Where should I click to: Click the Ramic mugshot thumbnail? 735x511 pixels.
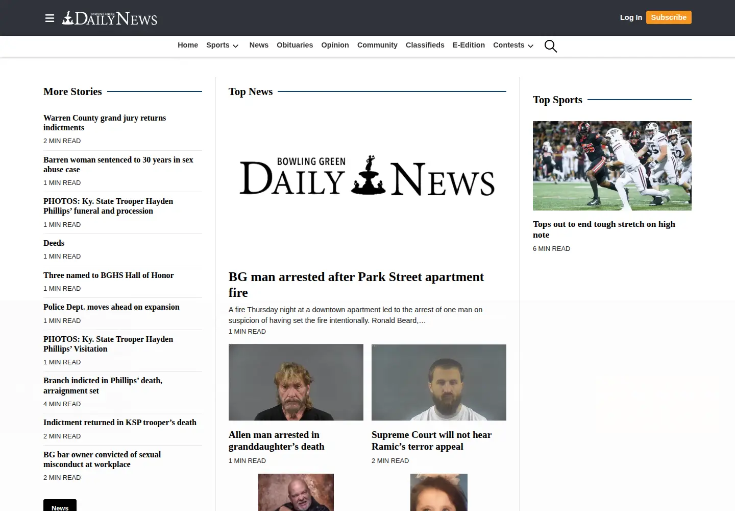[439, 382]
